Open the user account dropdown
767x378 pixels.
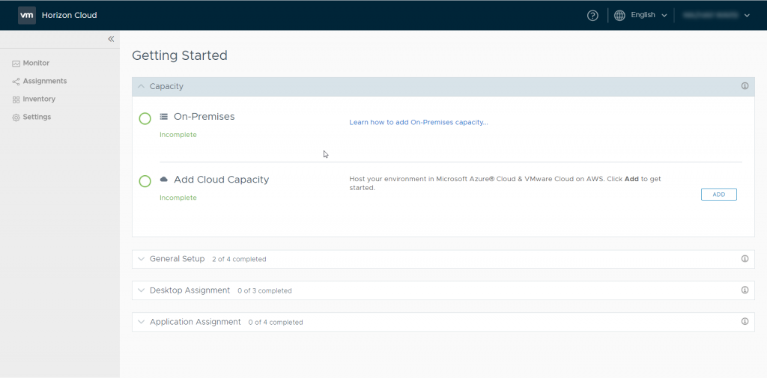[717, 15]
